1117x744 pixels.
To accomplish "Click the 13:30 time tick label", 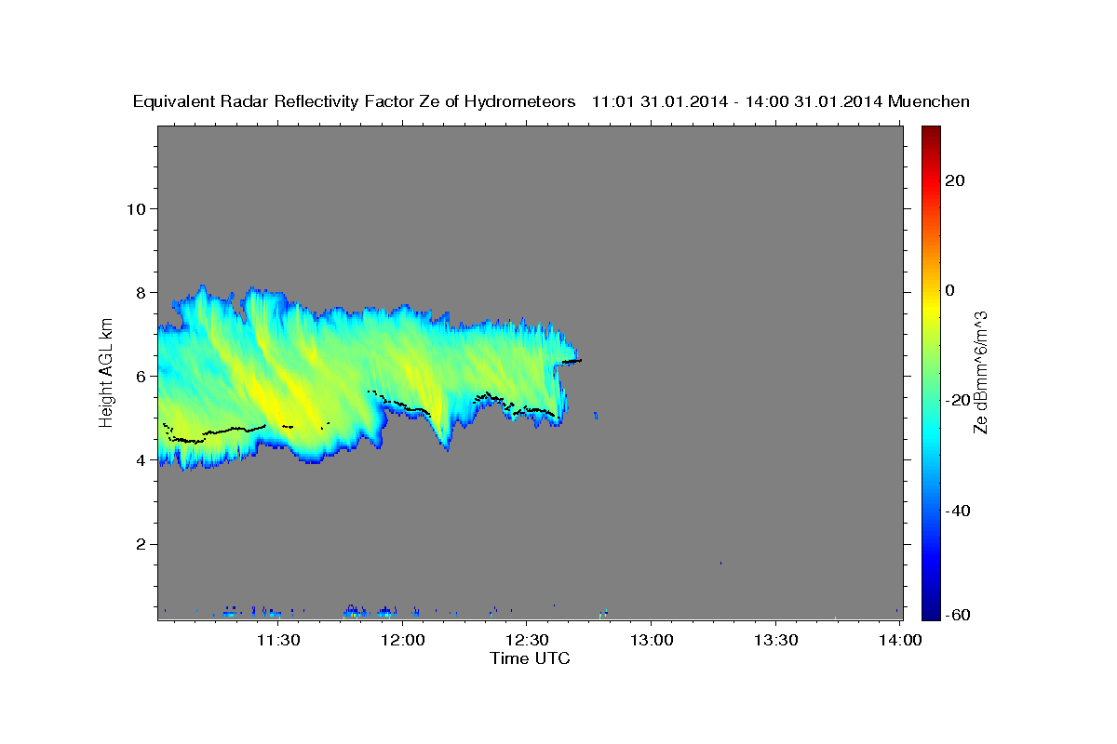I will (x=775, y=640).
